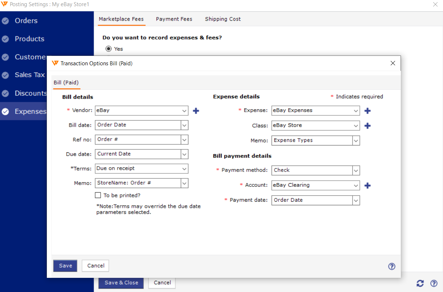443x292 pixels.
Task: Select the Bill (Paid) tab
Action: coord(66,83)
